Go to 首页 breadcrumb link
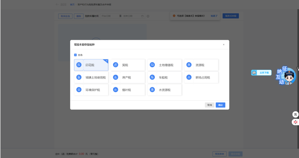299x158 pixels. (x=72, y=5)
